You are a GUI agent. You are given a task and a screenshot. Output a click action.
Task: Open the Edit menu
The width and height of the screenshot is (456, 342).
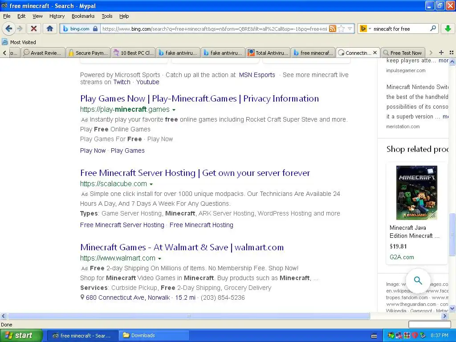pos(21,16)
